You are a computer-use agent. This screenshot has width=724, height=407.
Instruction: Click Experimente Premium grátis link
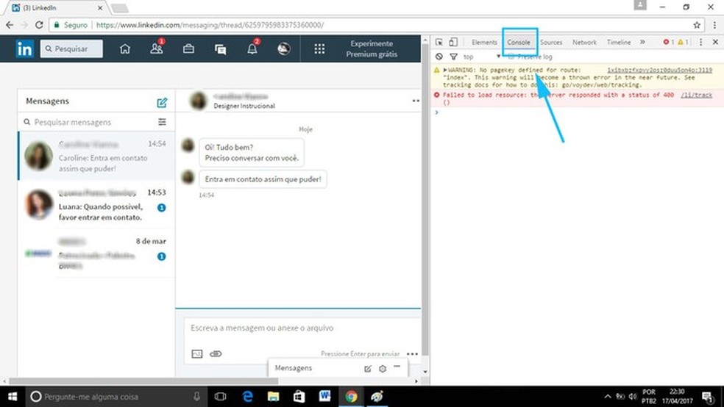[372, 48]
